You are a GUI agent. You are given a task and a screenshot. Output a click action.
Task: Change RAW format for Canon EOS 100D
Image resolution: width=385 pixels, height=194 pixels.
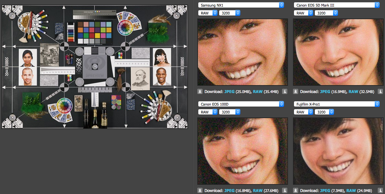pos(208,112)
